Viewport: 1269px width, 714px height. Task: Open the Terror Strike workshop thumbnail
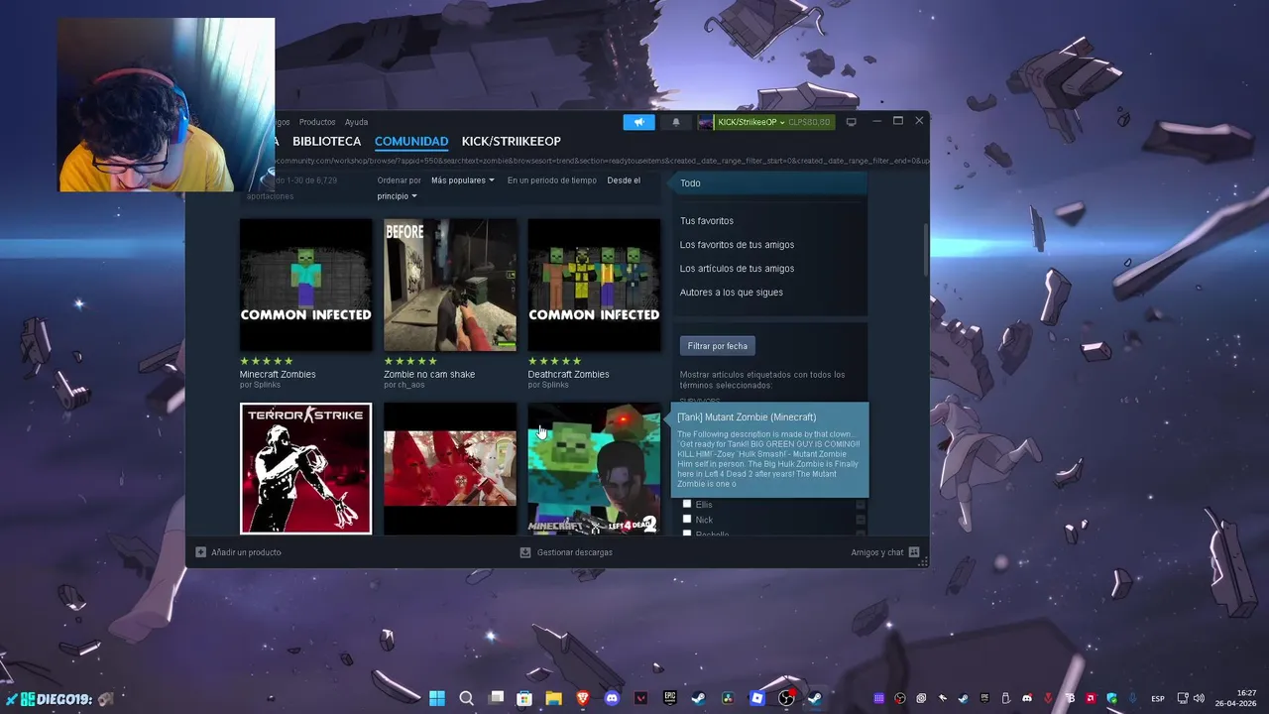pyautogui.click(x=305, y=468)
